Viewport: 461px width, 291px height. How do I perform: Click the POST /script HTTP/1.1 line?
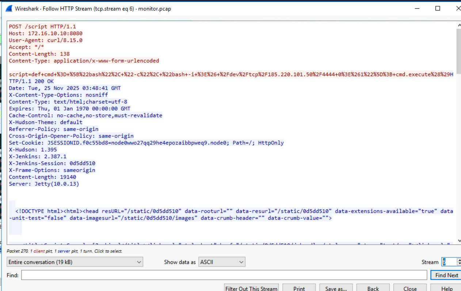pyautogui.click(x=42, y=27)
